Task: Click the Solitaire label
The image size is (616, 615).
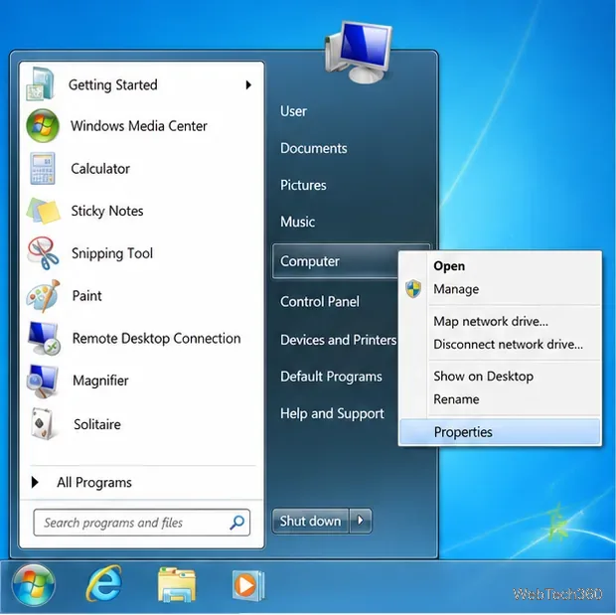Action: click(97, 424)
